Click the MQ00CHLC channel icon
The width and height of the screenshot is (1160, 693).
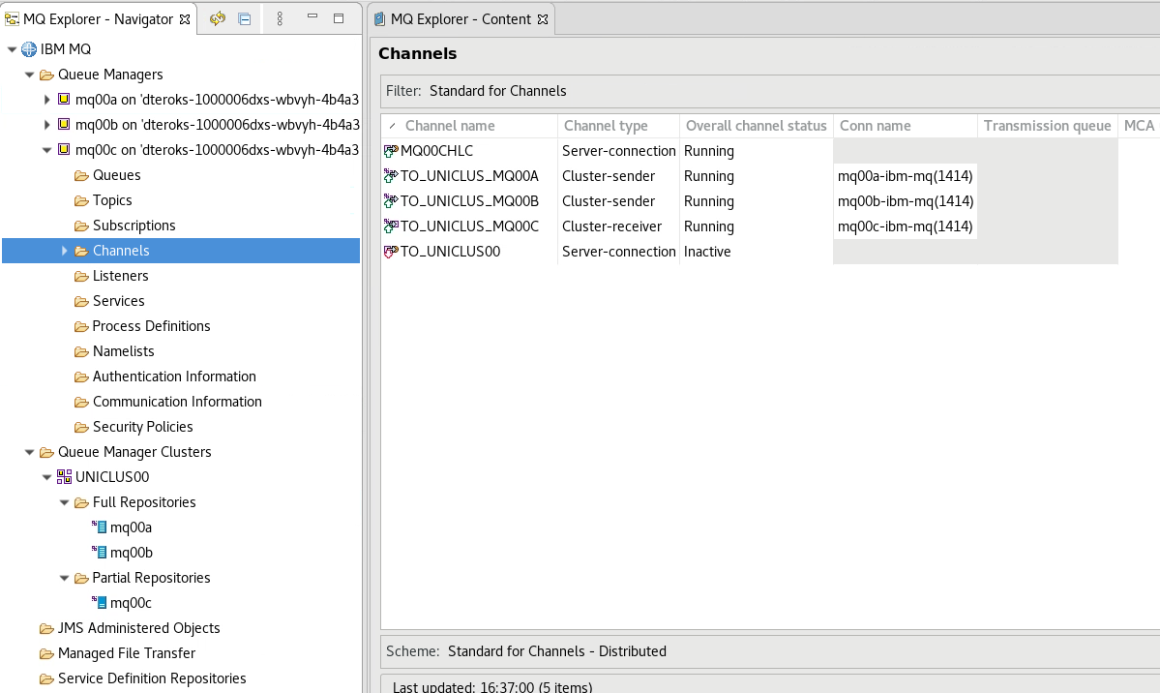[x=391, y=151]
